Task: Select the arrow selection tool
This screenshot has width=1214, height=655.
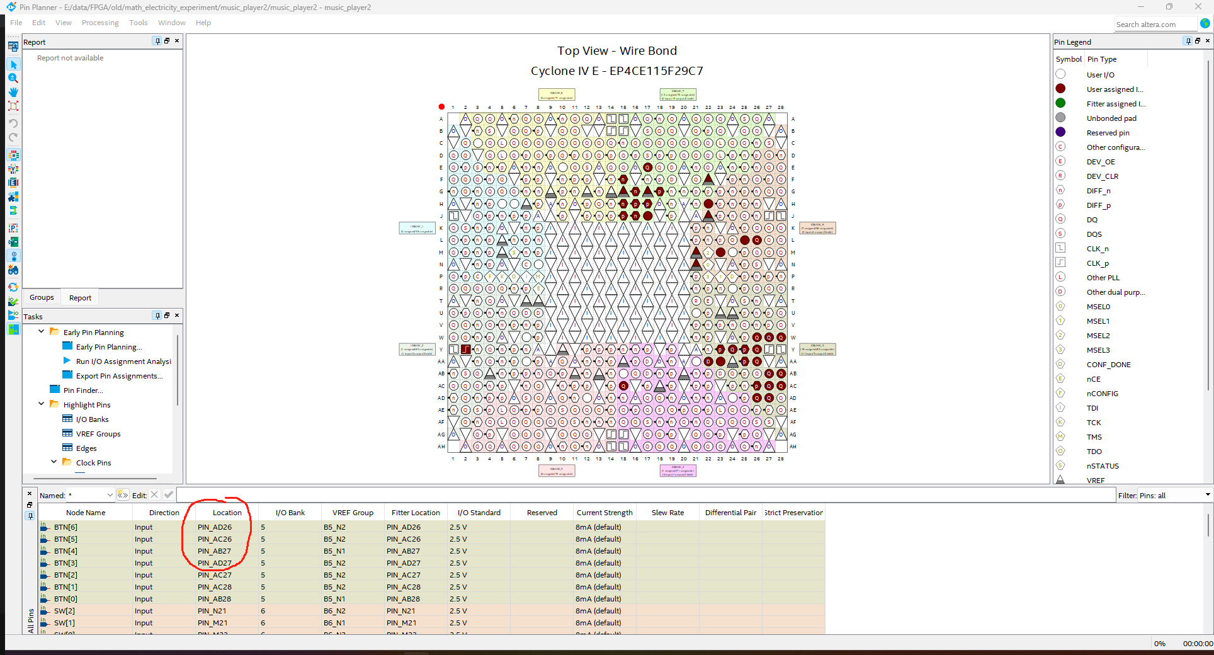Action: click(x=13, y=64)
